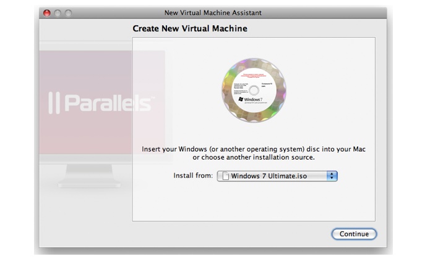The height and width of the screenshot is (267, 430).
Task: Click the "Insert your Windows" instruction text
Action: tap(254, 153)
